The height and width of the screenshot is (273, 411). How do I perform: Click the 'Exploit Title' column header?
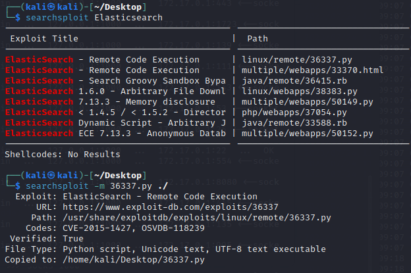[44, 39]
